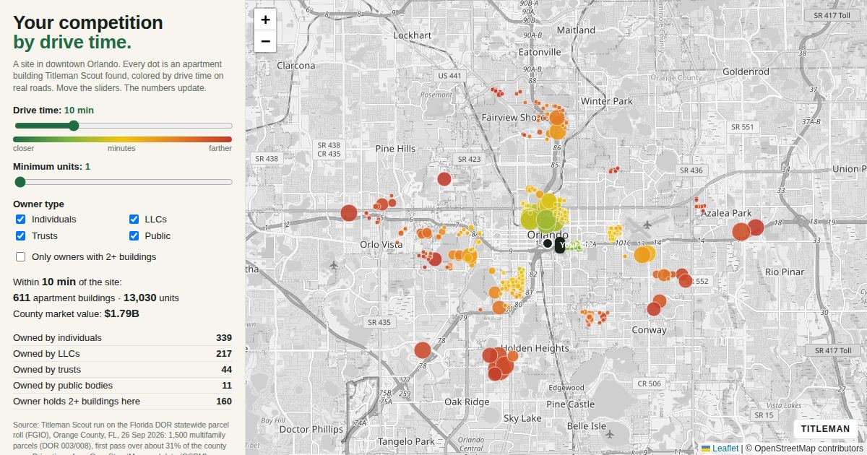Click the Oak Ridge map label
This screenshot has height=455, width=867.
(467, 402)
